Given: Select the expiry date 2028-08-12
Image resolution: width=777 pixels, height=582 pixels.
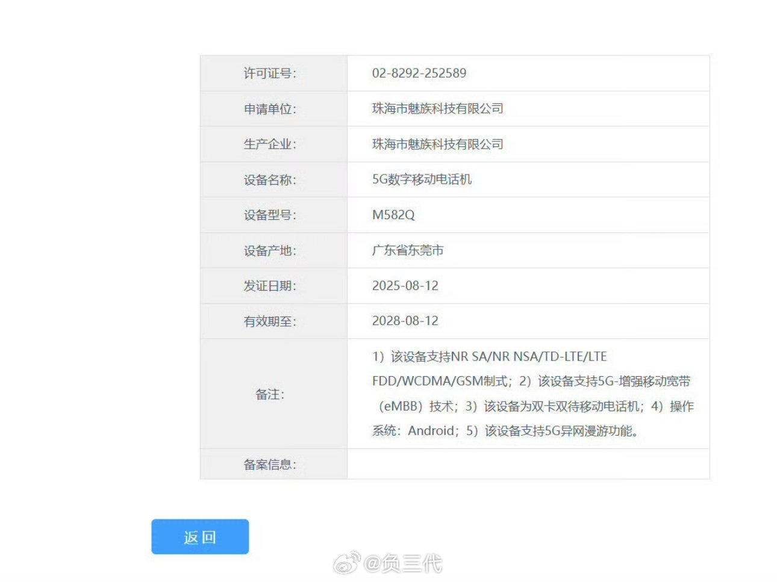Looking at the screenshot, I should (x=405, y=321).
